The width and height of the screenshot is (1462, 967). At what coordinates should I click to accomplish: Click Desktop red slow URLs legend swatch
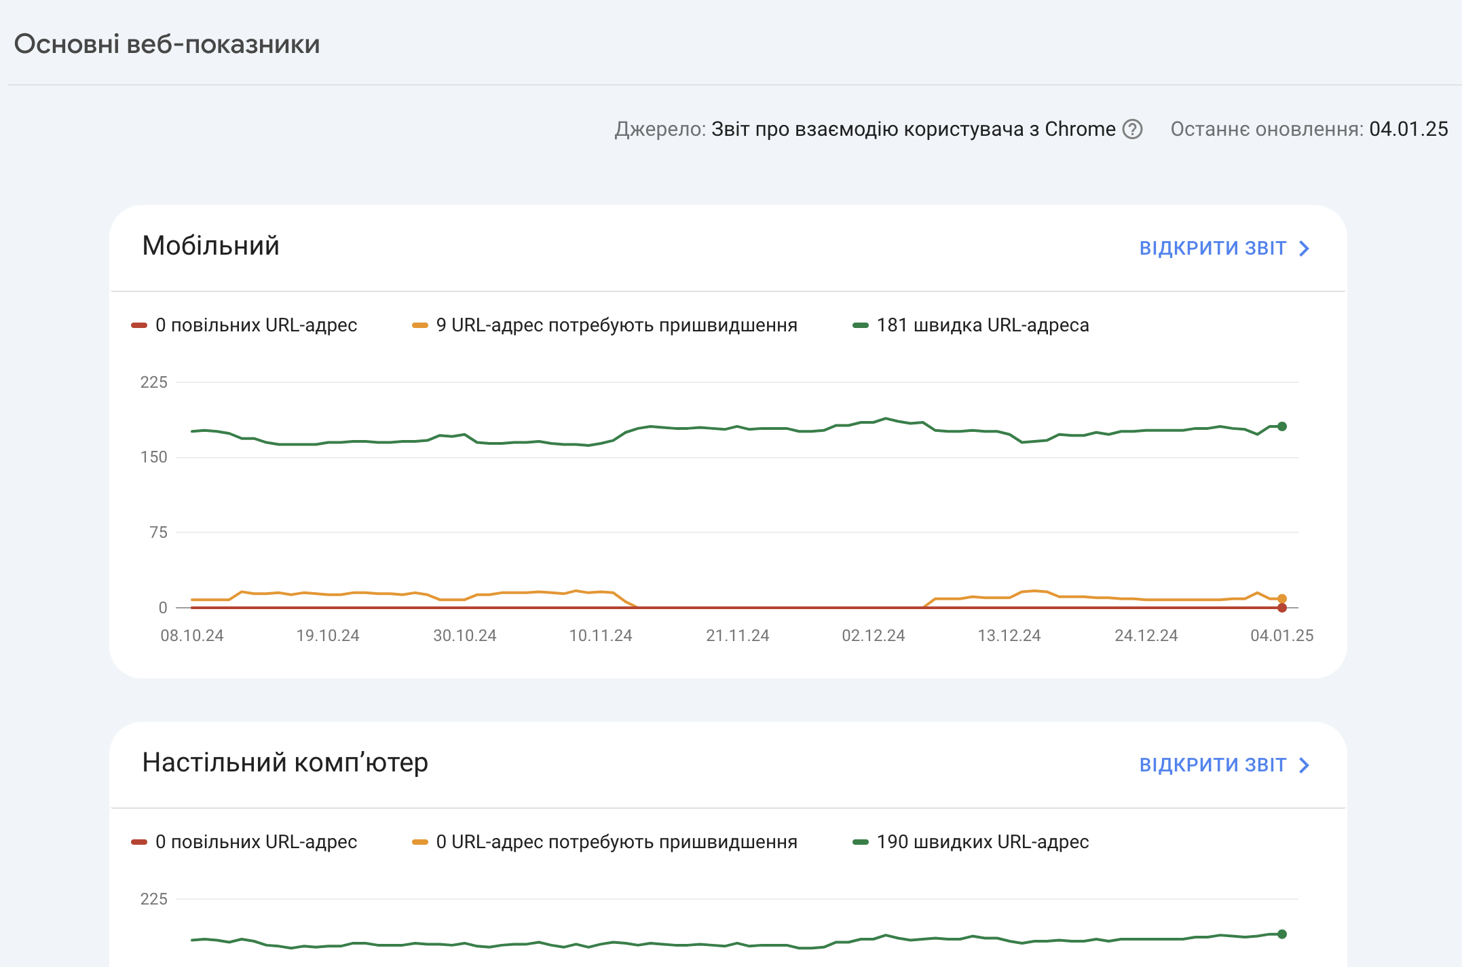[139, 842]
